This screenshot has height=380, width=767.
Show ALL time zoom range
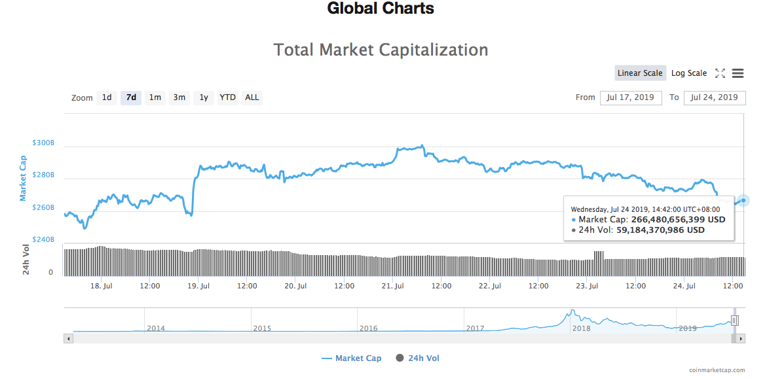tap(252, 98)
